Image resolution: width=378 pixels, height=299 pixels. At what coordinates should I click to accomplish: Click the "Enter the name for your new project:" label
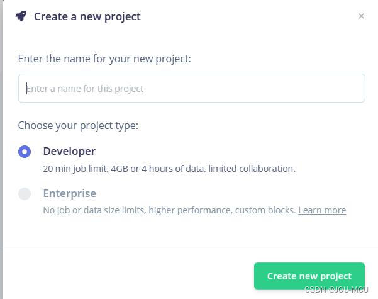tap(104, 59)
